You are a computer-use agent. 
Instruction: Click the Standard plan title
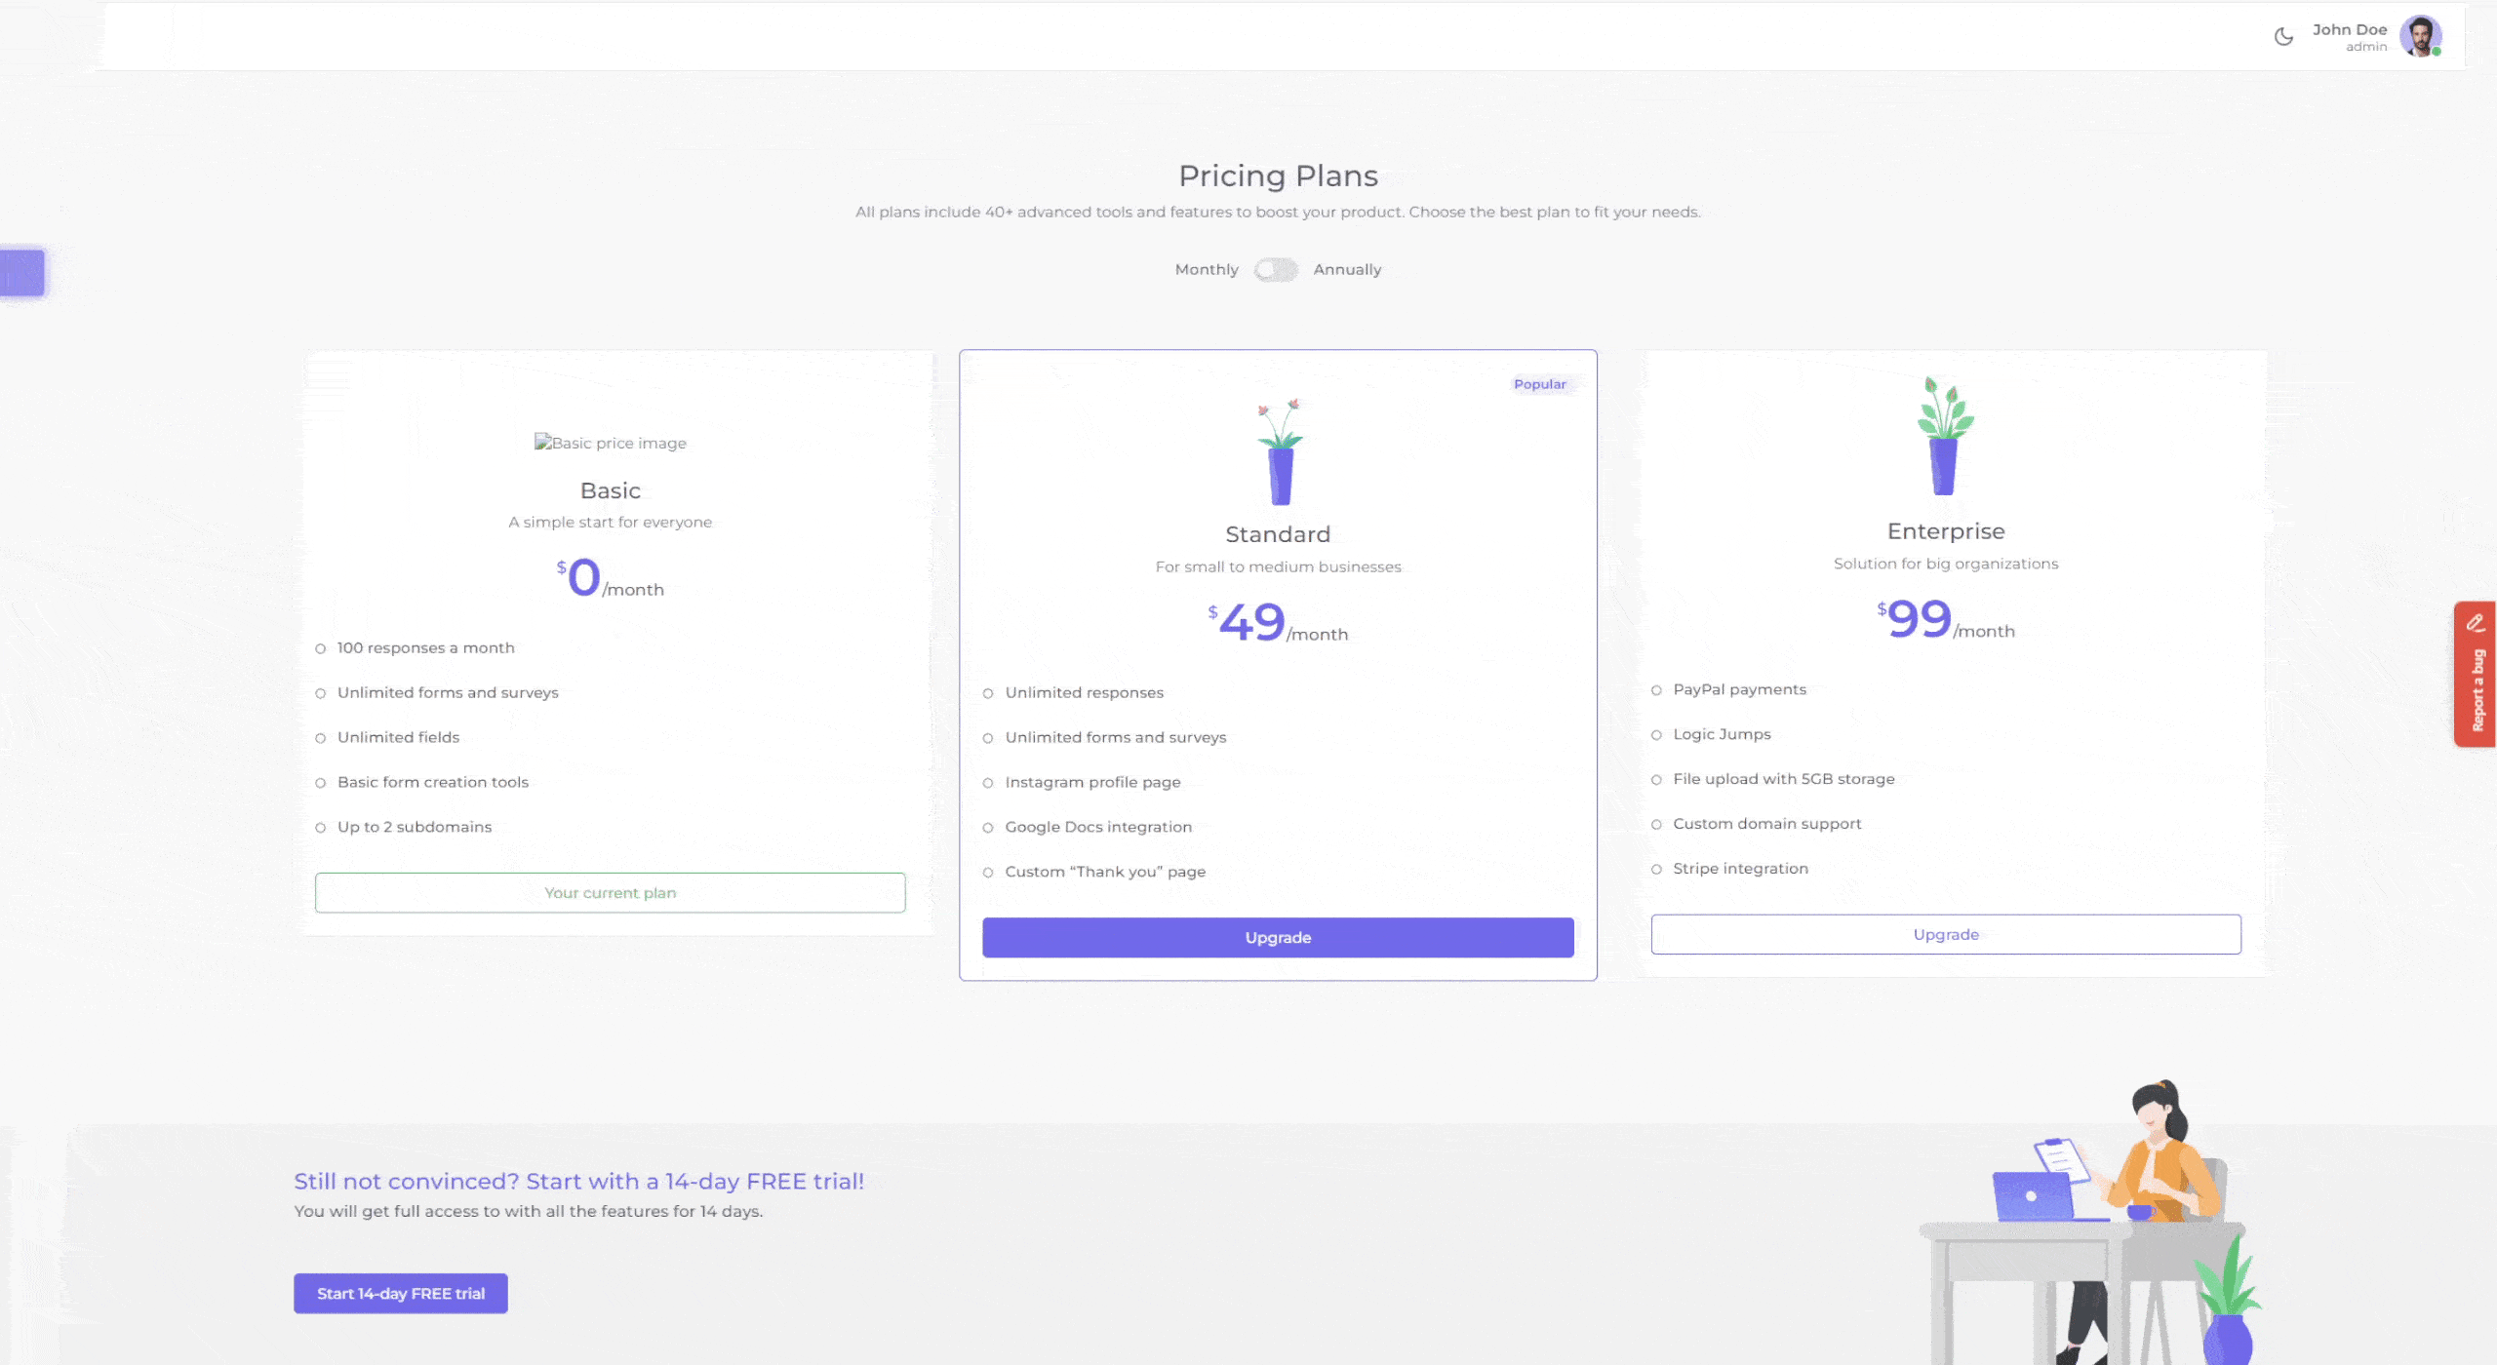(x=1278, y=534)
